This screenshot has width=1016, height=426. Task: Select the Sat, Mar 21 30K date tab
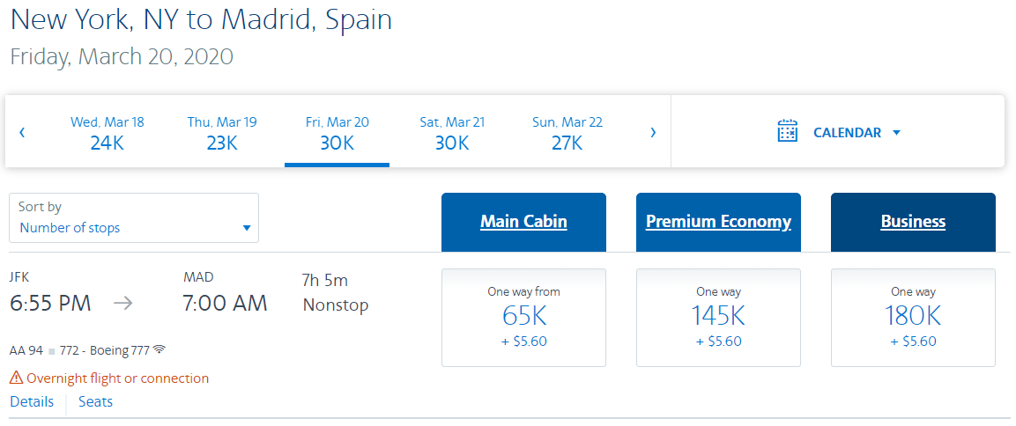tap(452, 132)
